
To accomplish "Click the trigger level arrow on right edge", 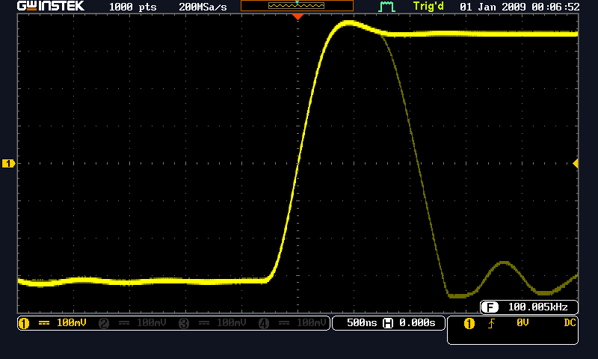I will tap(575, 163).
